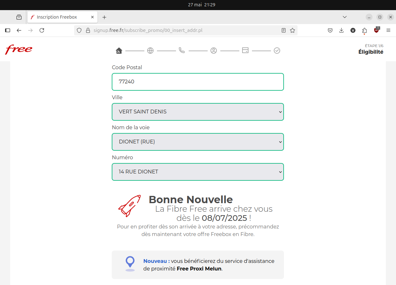
Task: Click the Free logo
Action: point(19,50)
